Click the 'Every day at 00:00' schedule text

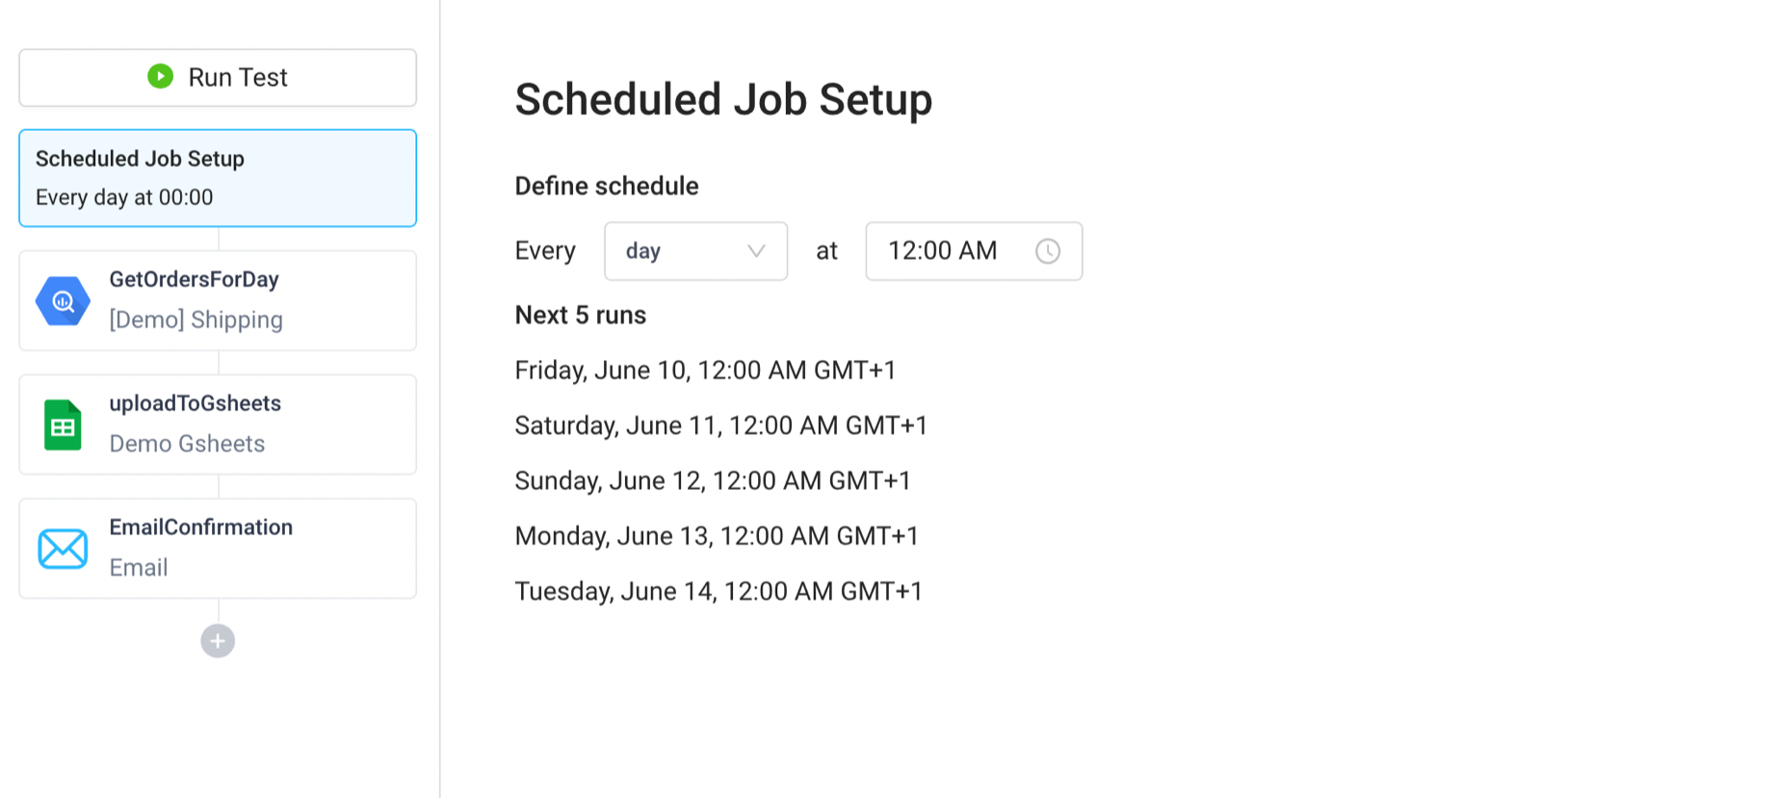(x=123, y=197)
